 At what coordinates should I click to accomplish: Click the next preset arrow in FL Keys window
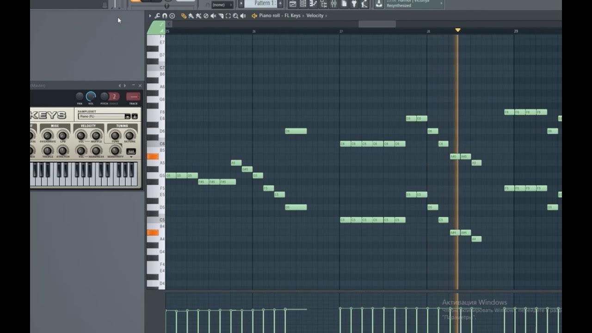tap(125, 86)
